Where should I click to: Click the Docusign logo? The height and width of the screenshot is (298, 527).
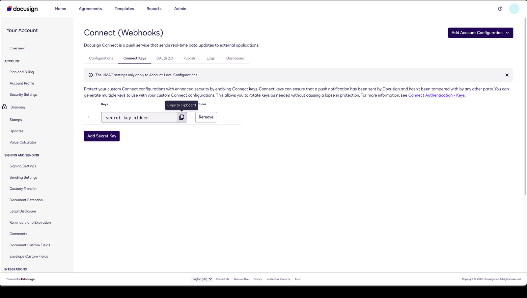(22, 9)
